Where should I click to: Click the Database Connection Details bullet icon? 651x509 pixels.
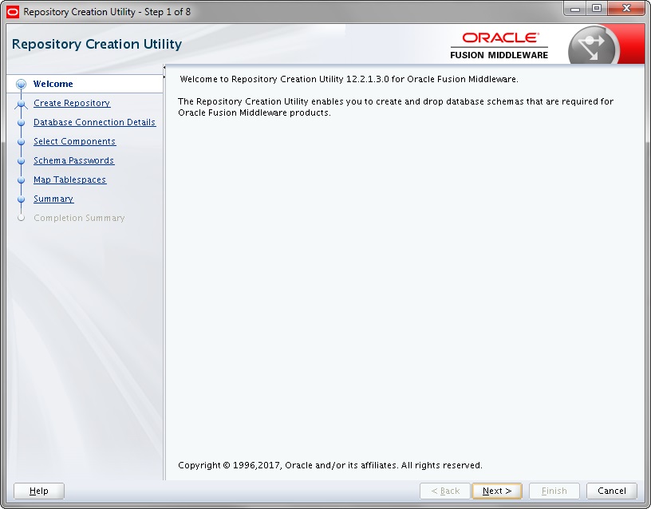(22, 123)
